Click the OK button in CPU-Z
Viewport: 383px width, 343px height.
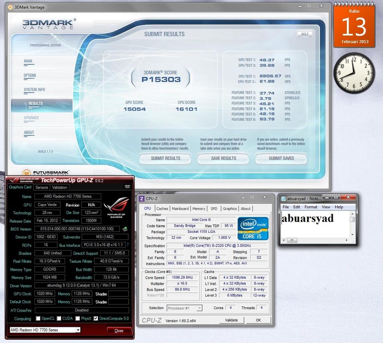(258, 320)
